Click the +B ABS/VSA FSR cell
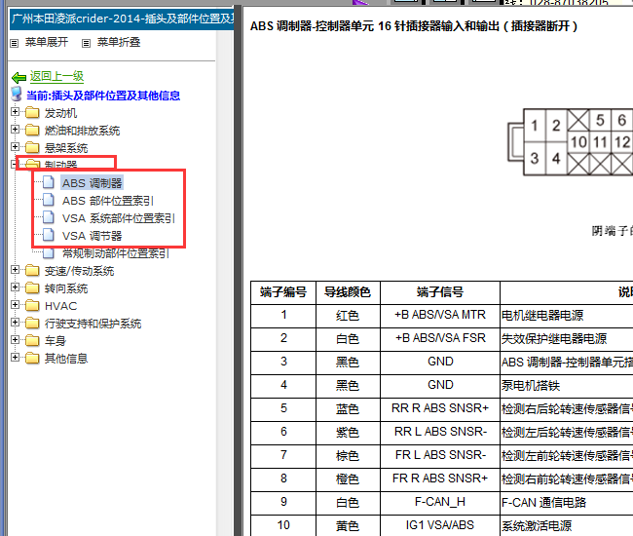This screenshot has height=536, width=633. point(440,339)
